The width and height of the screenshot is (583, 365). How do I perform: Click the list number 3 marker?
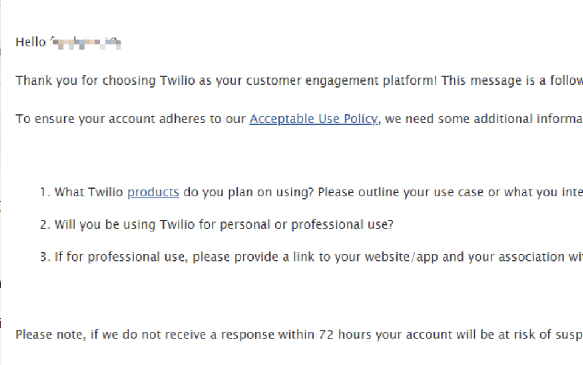pos(44,257)
